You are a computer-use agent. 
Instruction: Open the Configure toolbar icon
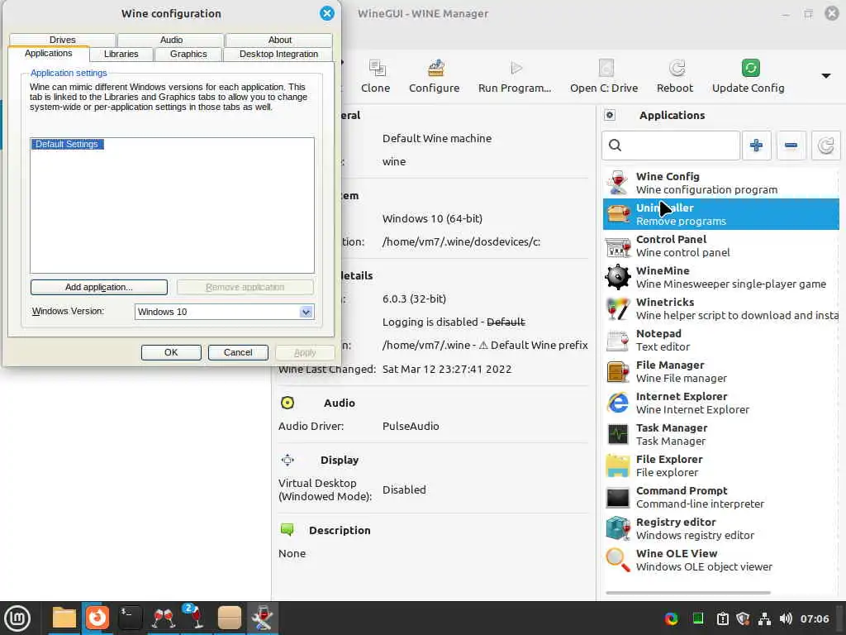click(x=435, y=68)
